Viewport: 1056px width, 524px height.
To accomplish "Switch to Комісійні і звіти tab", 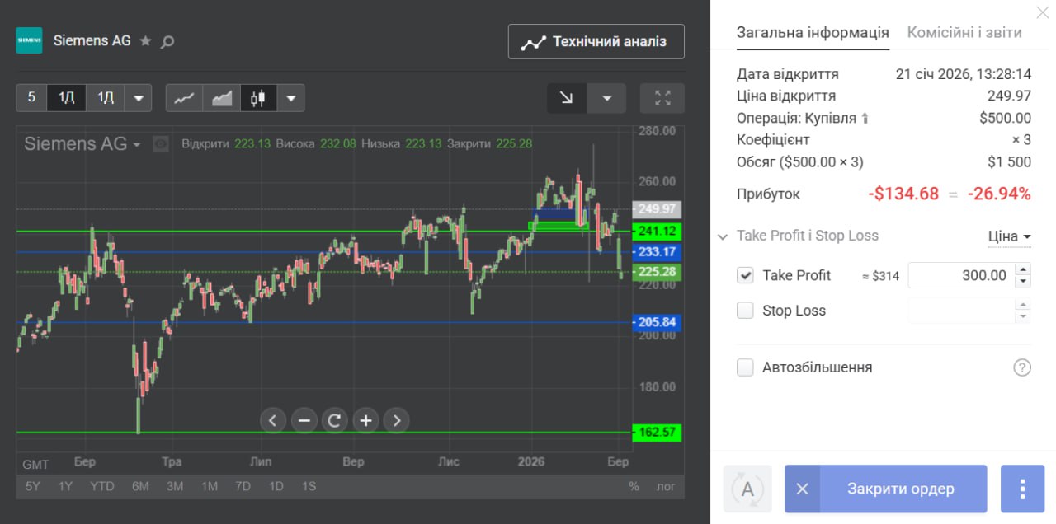I will [x=964, y=33].
